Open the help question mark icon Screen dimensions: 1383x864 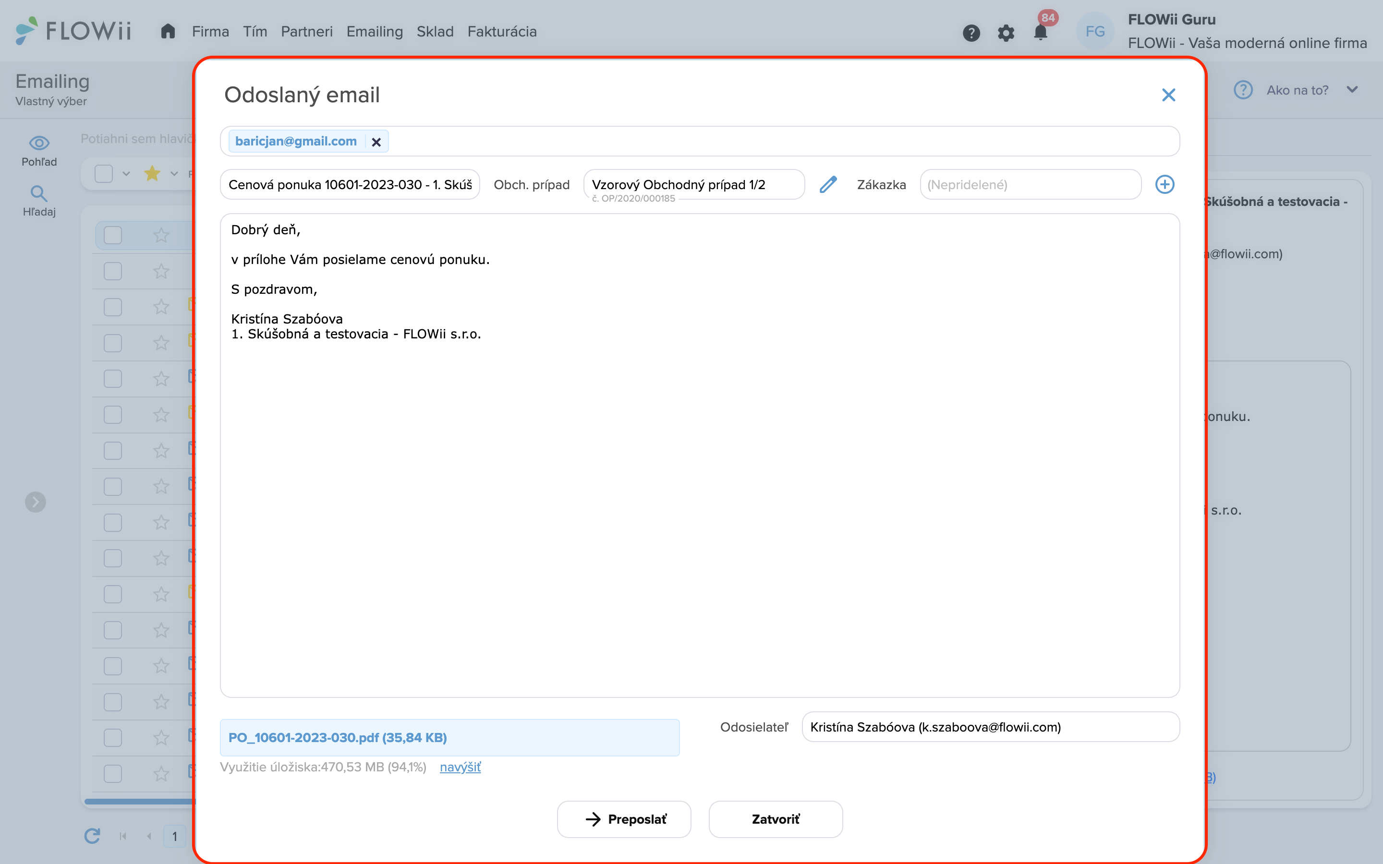point(971,33)
